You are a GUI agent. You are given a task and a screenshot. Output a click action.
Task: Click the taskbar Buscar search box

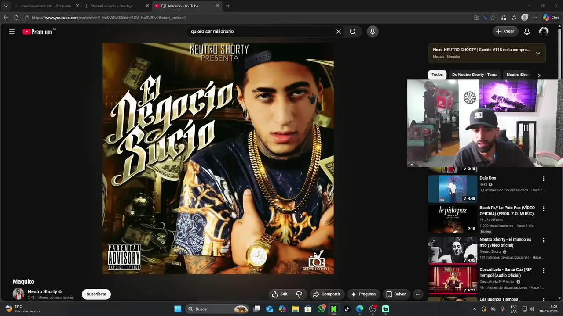[x=218, y=309]
